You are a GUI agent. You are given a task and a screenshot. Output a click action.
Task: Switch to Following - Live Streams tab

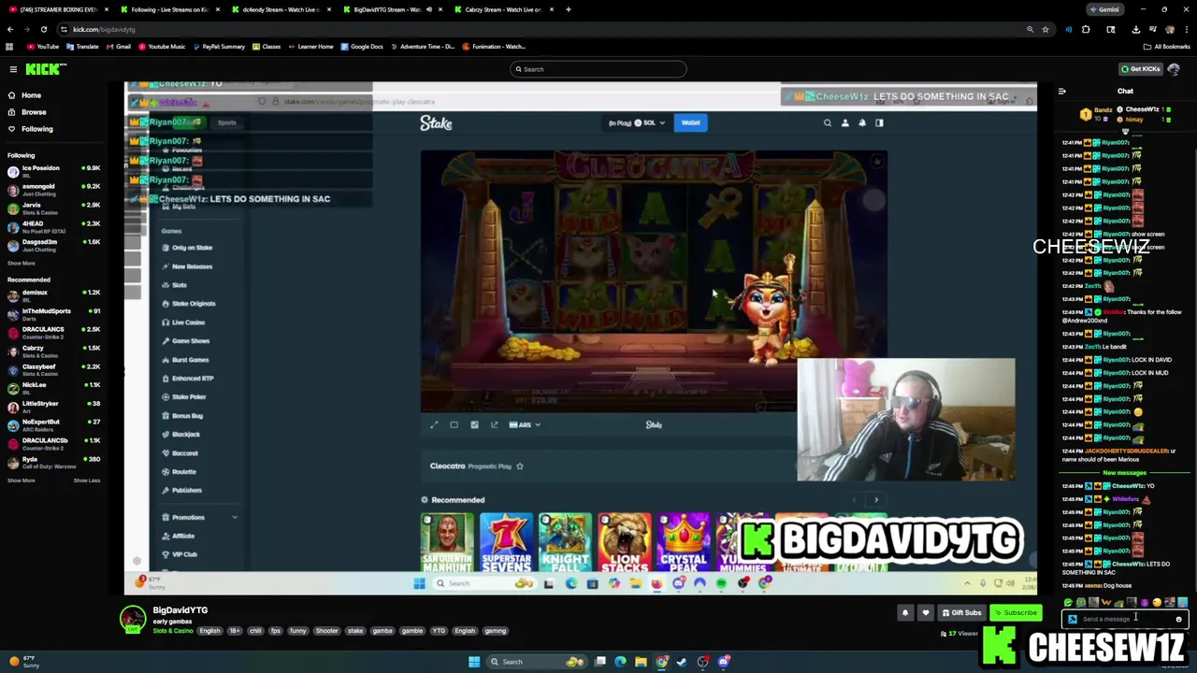click(x=168, y=9)
